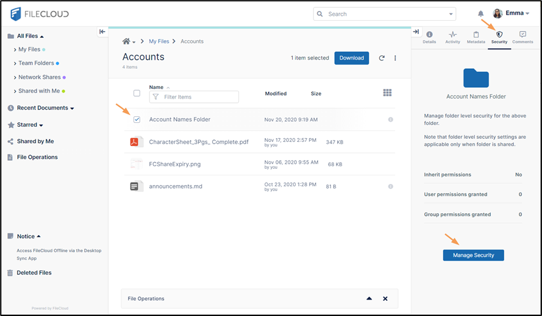The image size is (542, 316).
Task: Click the home breadcrumb icon
Action: 126,41
